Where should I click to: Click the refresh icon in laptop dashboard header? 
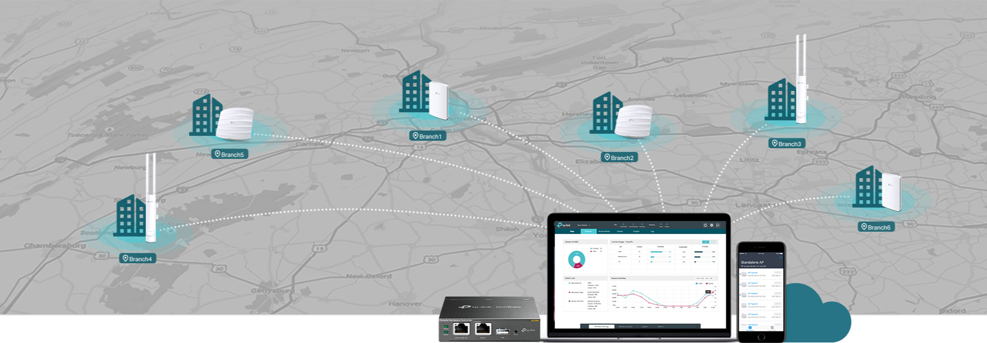pyautogui.click(x=705, y=225)
